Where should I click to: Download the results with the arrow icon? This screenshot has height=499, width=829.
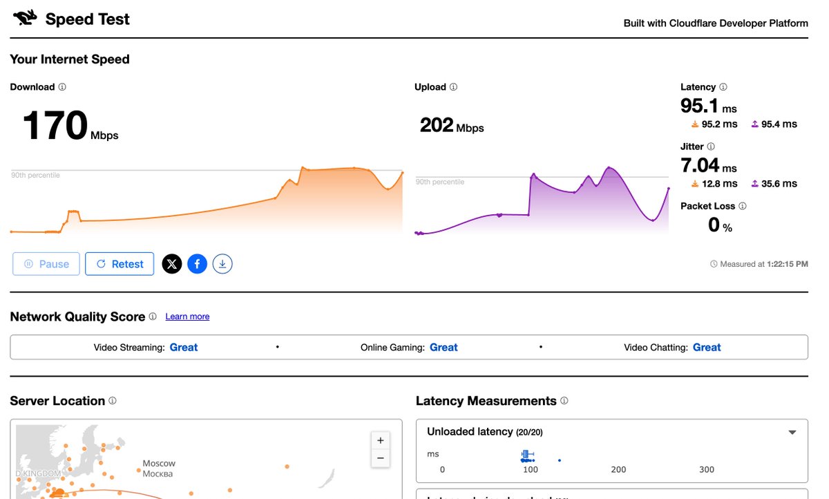click(222, 264)
